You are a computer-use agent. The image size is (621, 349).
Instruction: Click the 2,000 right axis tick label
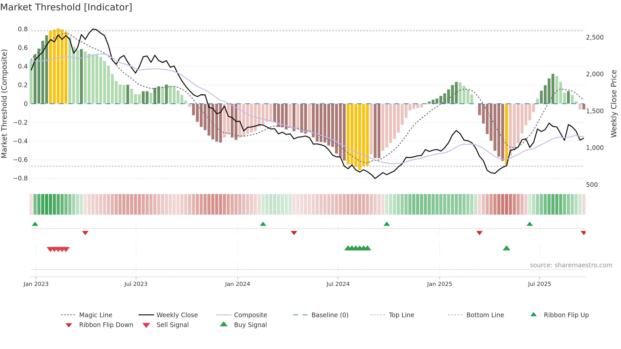tap(595, 74)
